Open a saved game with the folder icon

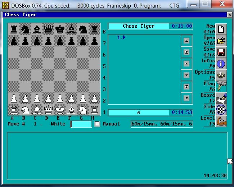[x=221, y=41]
